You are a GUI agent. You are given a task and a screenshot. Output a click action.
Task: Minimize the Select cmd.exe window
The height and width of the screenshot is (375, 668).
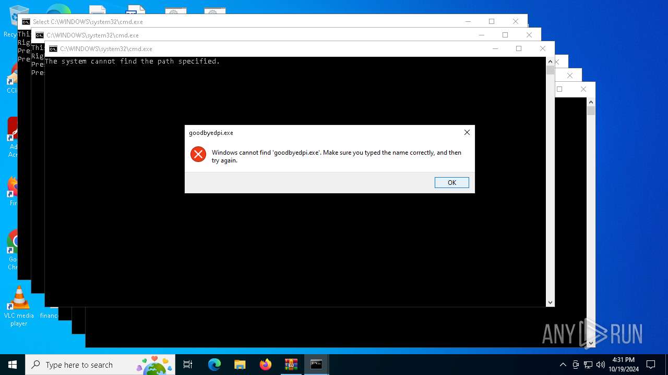tap(468, 21)
